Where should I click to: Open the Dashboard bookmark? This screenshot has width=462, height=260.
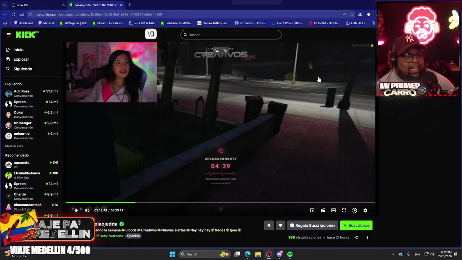(23, 23)
